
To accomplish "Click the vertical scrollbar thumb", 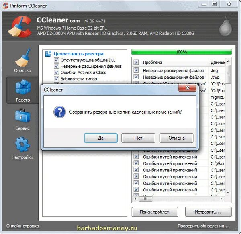I will (228, 74).
